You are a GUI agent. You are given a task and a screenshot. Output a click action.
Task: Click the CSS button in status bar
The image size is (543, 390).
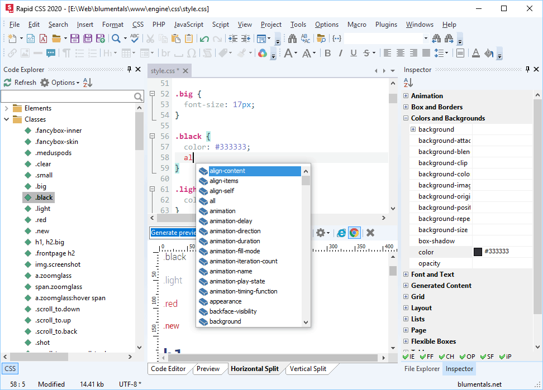click(10, 369)
